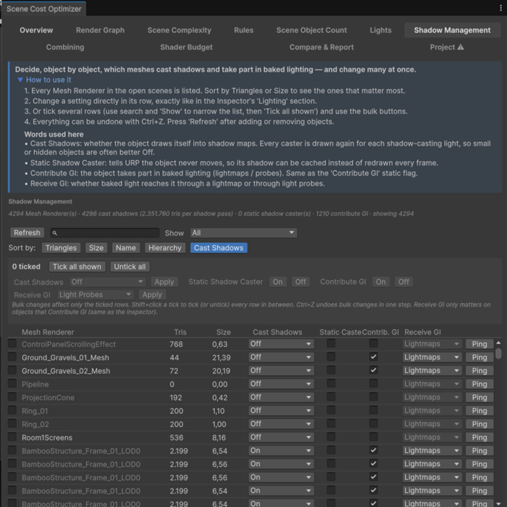Sort the list by Size
The image size is (507, 507).
click(96, 248)
